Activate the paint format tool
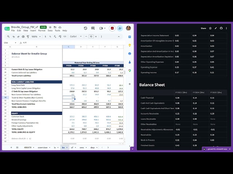This screenshot has width=233, height=174. 28,37
